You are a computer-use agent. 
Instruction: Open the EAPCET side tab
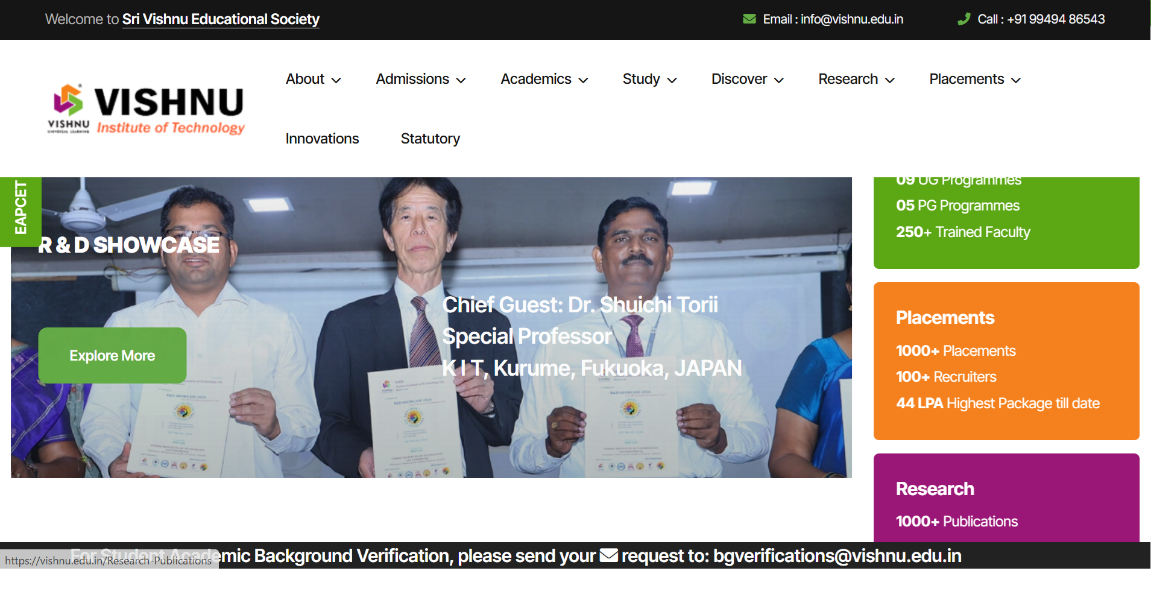tap(20, 208)
